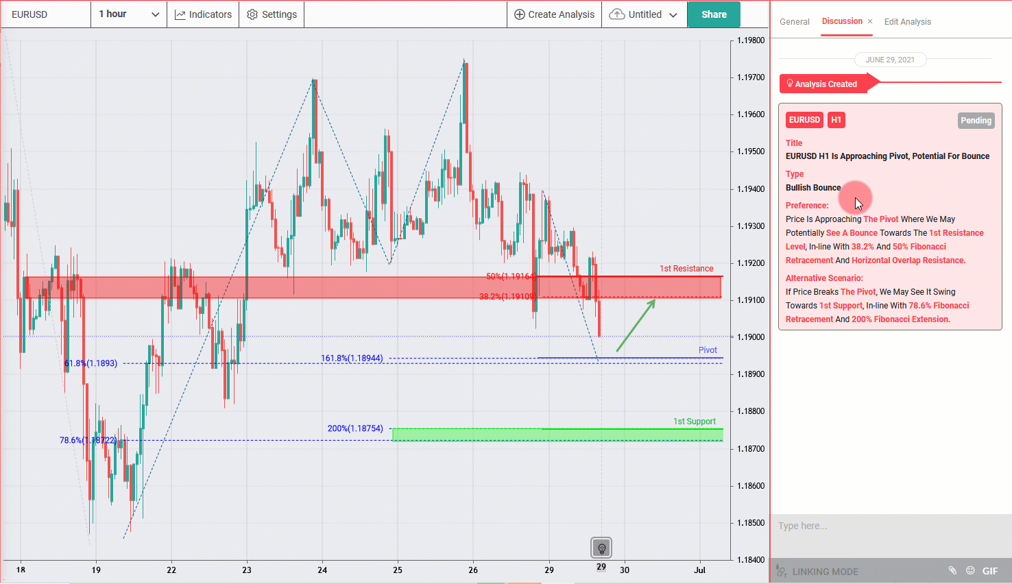
Task: Click the EURUSD badge in analysis card
Action: click(x=804, y=120)
